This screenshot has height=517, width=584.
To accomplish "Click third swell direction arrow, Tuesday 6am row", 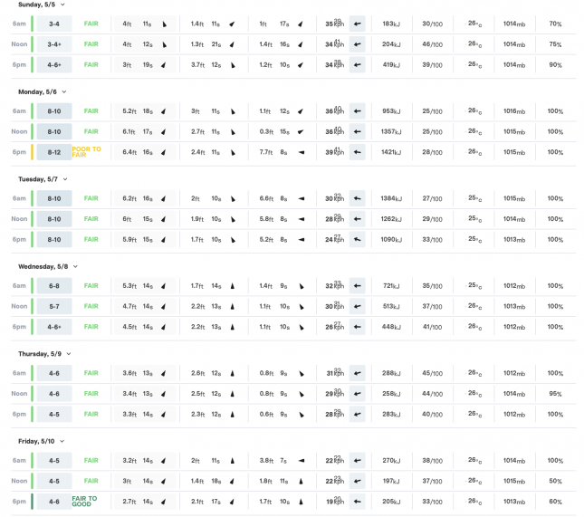I will [x=302, y=198].
